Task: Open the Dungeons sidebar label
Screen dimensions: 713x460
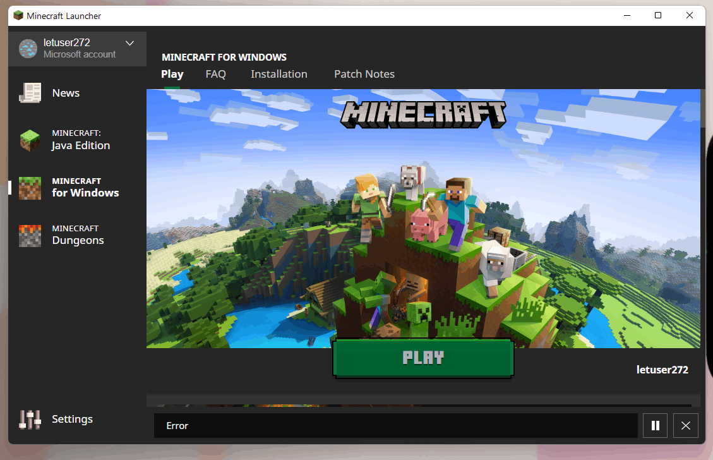Action: [78, 240]
